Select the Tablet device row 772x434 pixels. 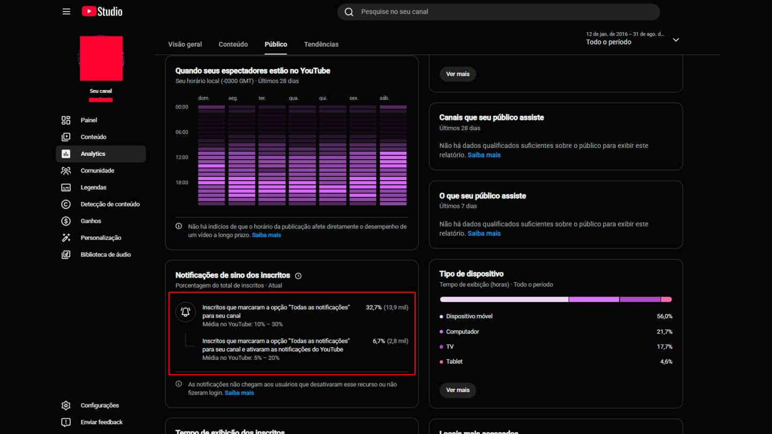point(556,362)
